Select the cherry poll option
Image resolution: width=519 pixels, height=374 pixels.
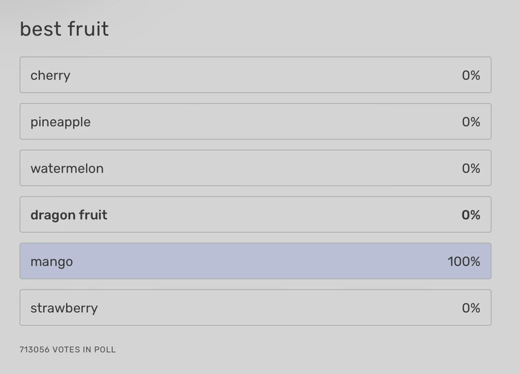(255, 75)
